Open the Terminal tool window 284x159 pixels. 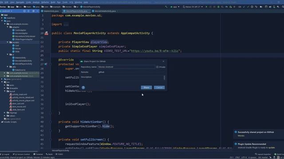38,154
